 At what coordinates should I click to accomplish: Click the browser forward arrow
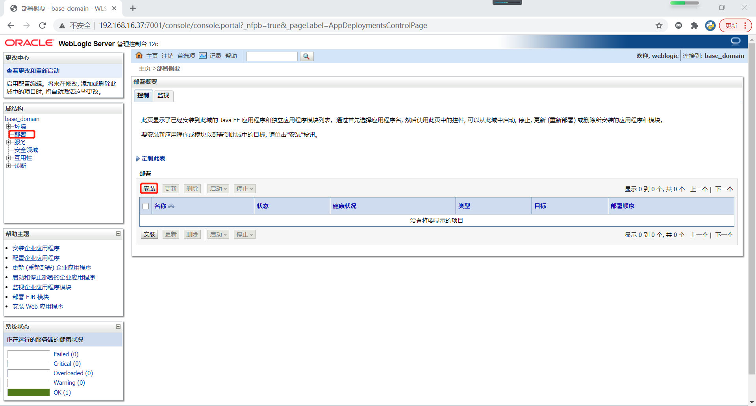[x=26, y=26]
